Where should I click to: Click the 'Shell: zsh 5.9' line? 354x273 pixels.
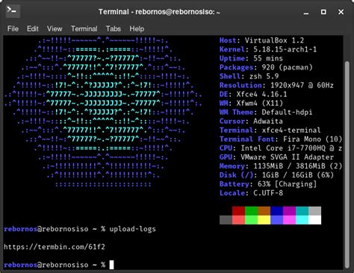tap(249, 76)
